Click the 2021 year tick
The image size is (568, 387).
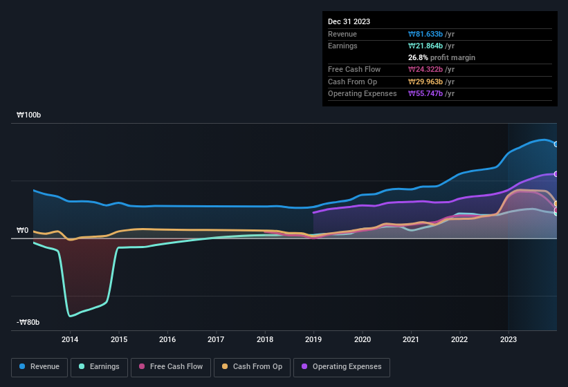[411, 339]
